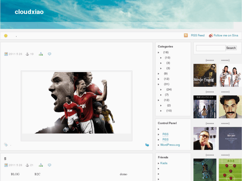Click the orange RSS feed icon
The image size is (242, 181).
coord(186,36)
